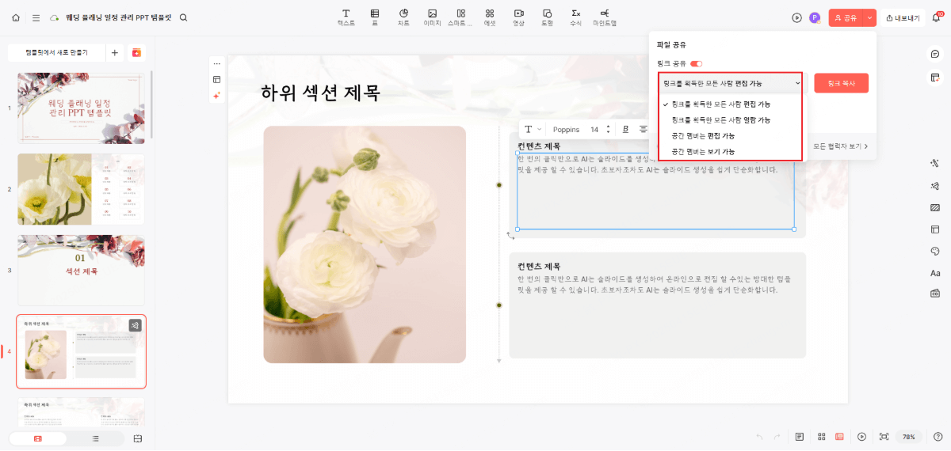This screenshot has height=451, width=951.
Task: Open the purple P user avatar
Action: tap(815, 17)
